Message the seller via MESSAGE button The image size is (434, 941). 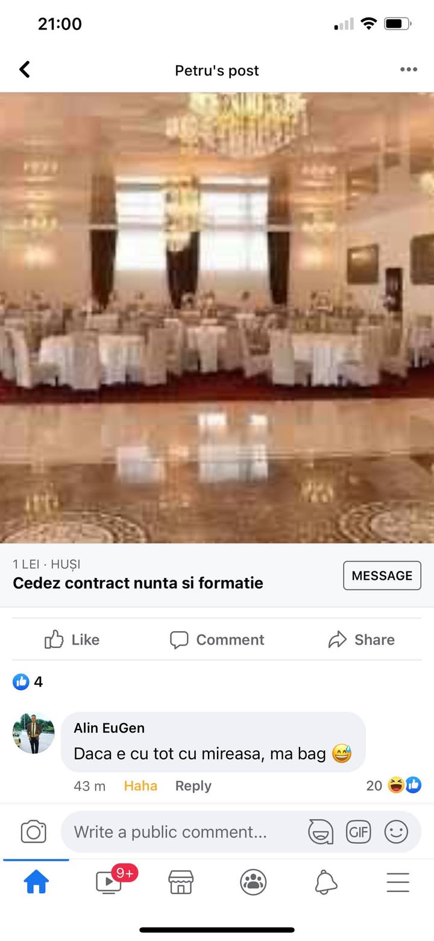(382, 576)
